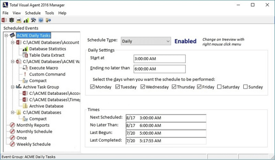Open the Schedule Type dropdown

(x=167, y=41)
